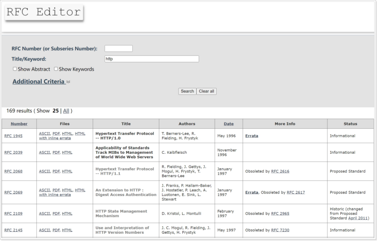Image resolution: width=377 pixels, height=241 pixels.
Task: Click the Authors column header
Action: (x=187, y=124)
